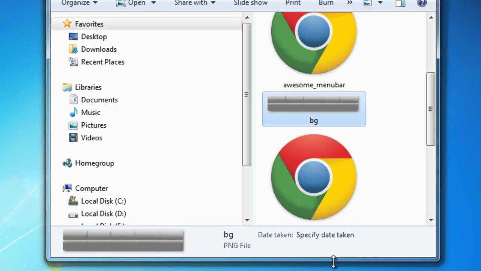Toggle the preview pane icon
This screenshot has height=271, width=481.
point(400,3)
